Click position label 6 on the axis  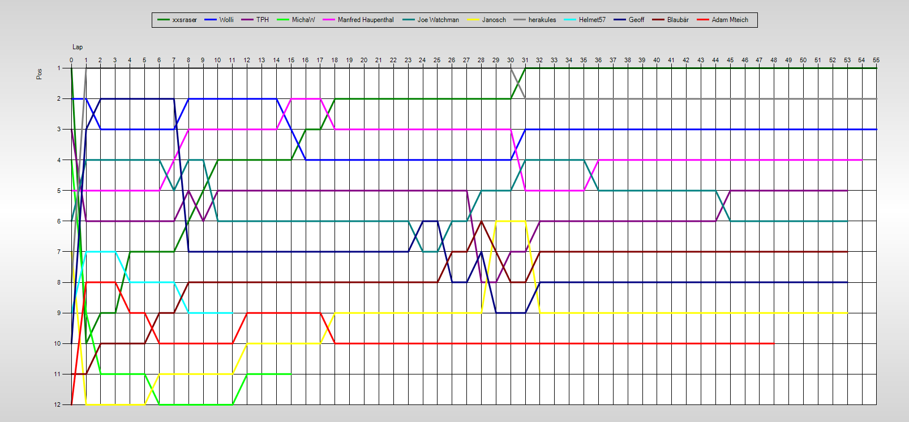59,221
